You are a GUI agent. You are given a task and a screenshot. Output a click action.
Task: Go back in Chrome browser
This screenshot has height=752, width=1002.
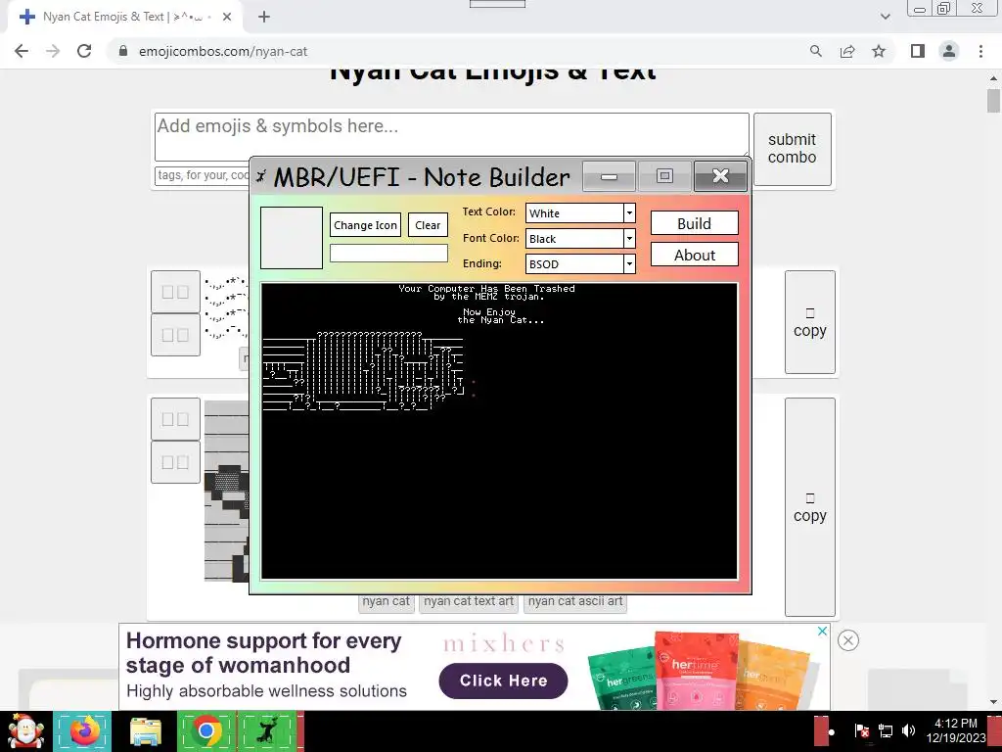coord(22,51)
